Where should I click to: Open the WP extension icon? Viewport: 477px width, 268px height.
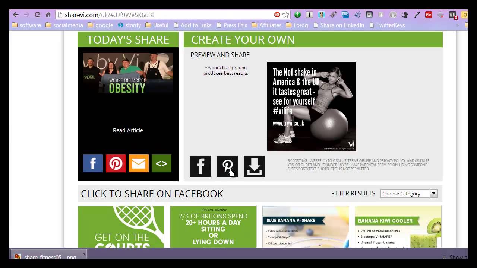453,15
